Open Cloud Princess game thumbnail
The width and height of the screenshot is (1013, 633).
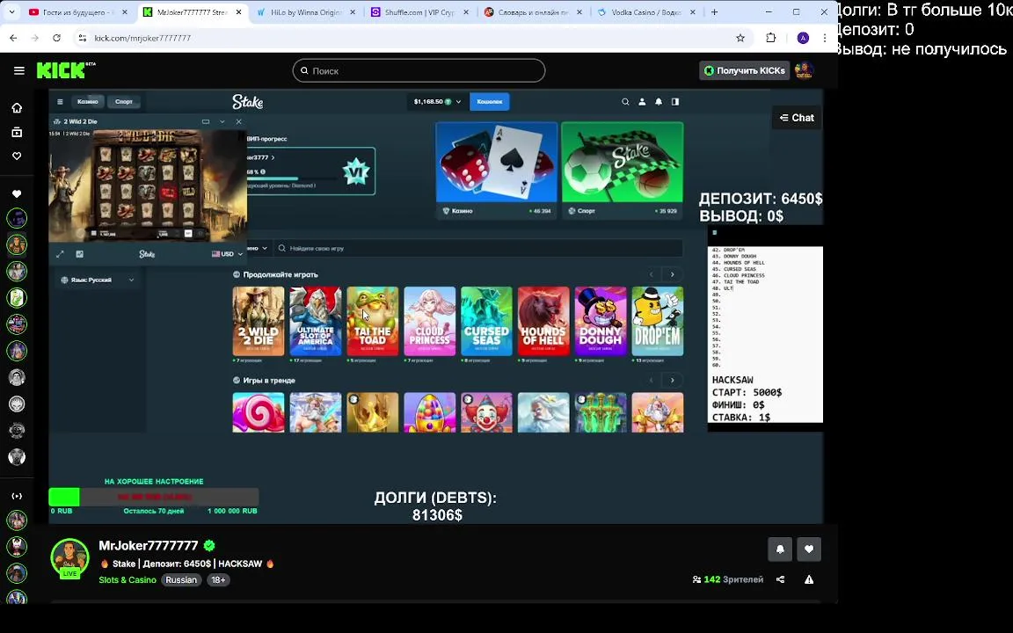[x=430, y=321]
